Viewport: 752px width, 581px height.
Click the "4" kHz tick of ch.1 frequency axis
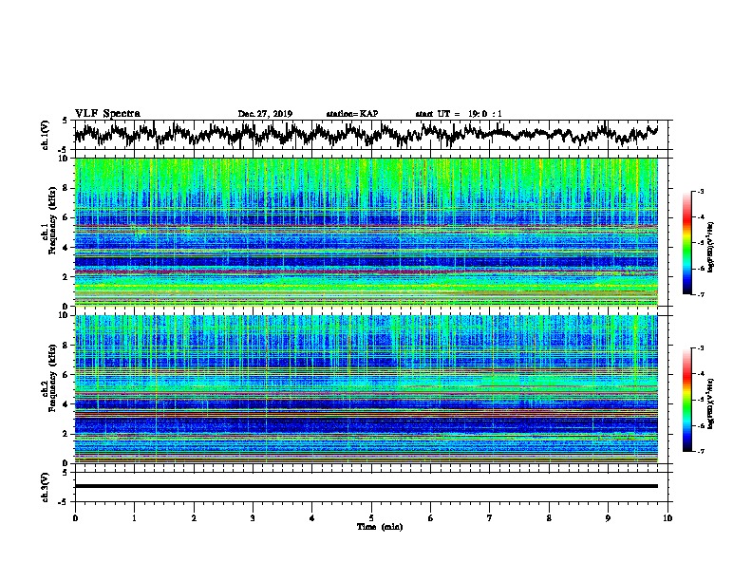[66, 248]
